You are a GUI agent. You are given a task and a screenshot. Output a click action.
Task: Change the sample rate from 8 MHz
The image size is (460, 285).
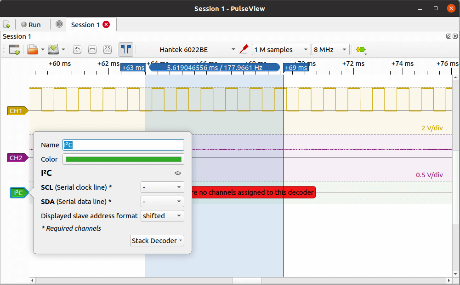(330, 49)
